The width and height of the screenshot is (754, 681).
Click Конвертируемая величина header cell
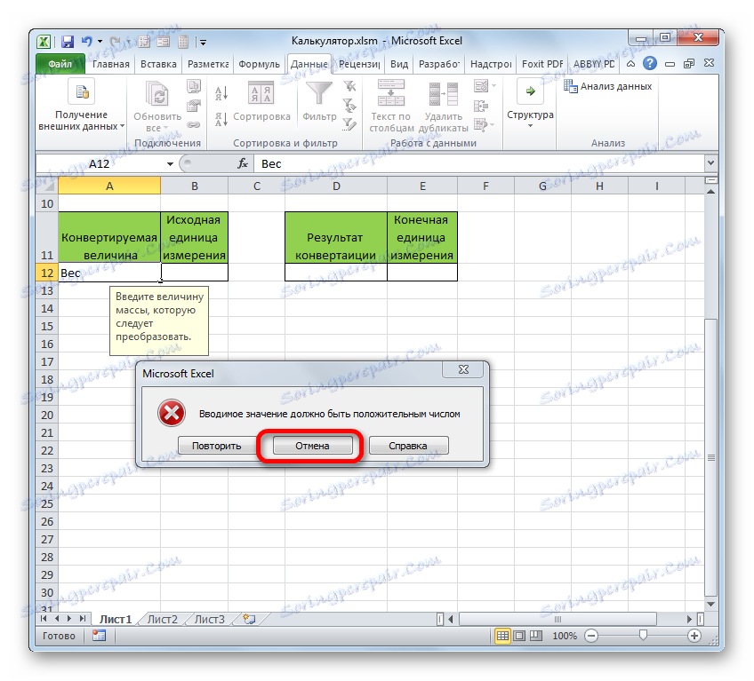point(109,238)
